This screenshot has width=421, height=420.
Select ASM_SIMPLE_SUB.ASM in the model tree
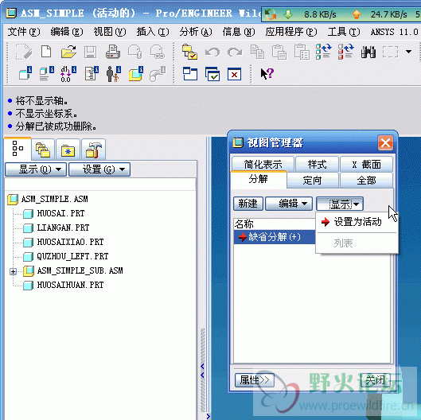[x=80, y=270]
